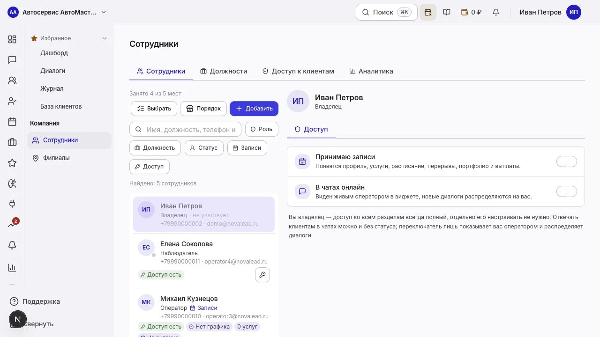600x337 pixels.
Task: Click the person-with-checkmark icon in the left rail
Action: click(x=12, y=101)
